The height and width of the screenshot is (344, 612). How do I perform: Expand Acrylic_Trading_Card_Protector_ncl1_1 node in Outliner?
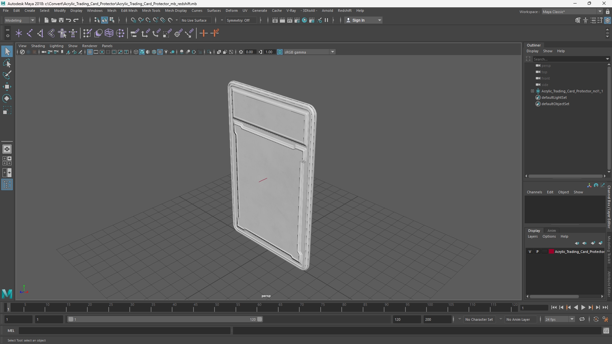(x=532, y=91)
